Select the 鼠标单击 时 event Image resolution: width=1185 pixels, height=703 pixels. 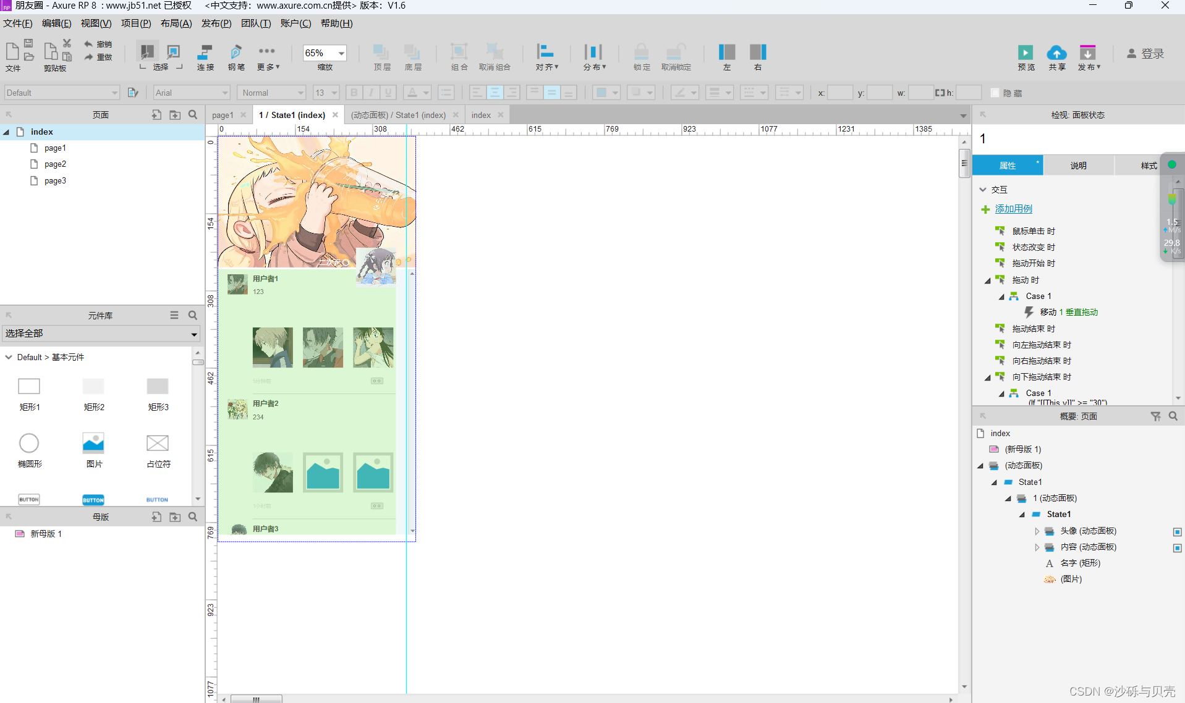click(x=1034, y=231)
